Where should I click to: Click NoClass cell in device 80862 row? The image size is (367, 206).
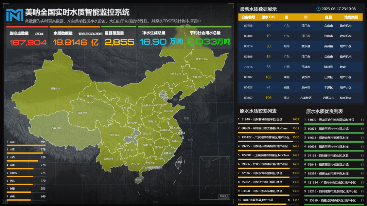coord(345,98)
